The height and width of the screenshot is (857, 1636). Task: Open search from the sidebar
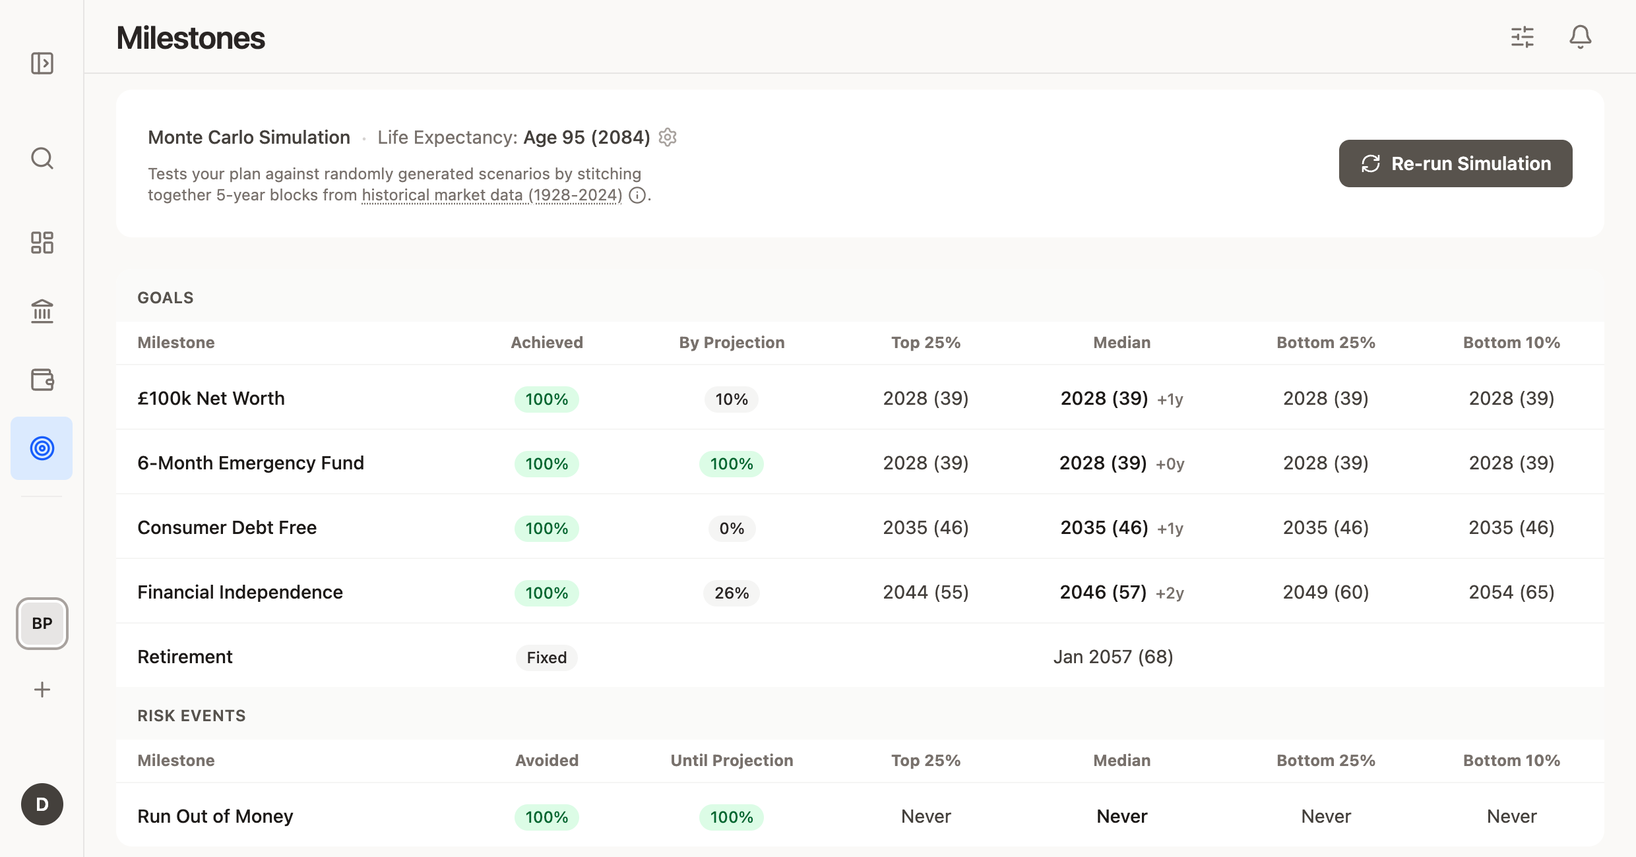(42, 158)
